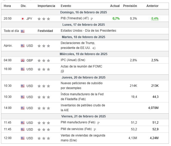Open the document icon under Actas del FOMC

62,71
